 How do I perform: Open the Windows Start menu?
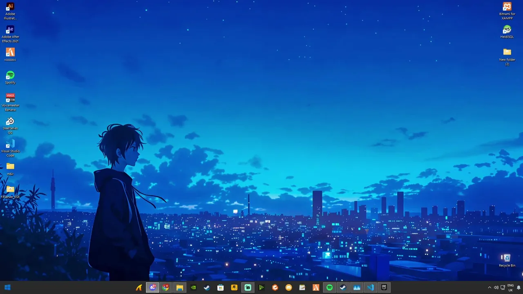7,287
